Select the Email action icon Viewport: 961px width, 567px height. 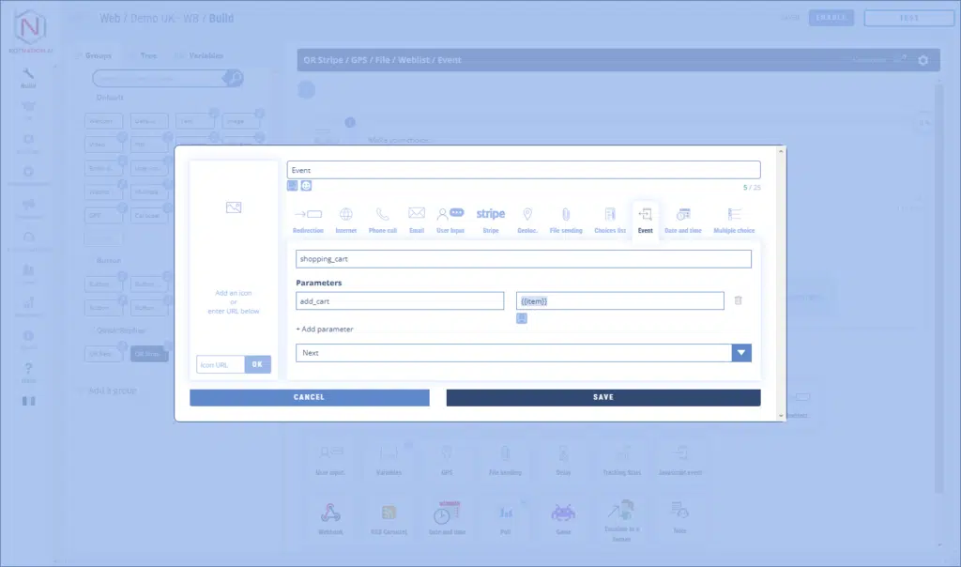[x=417, y=219]
